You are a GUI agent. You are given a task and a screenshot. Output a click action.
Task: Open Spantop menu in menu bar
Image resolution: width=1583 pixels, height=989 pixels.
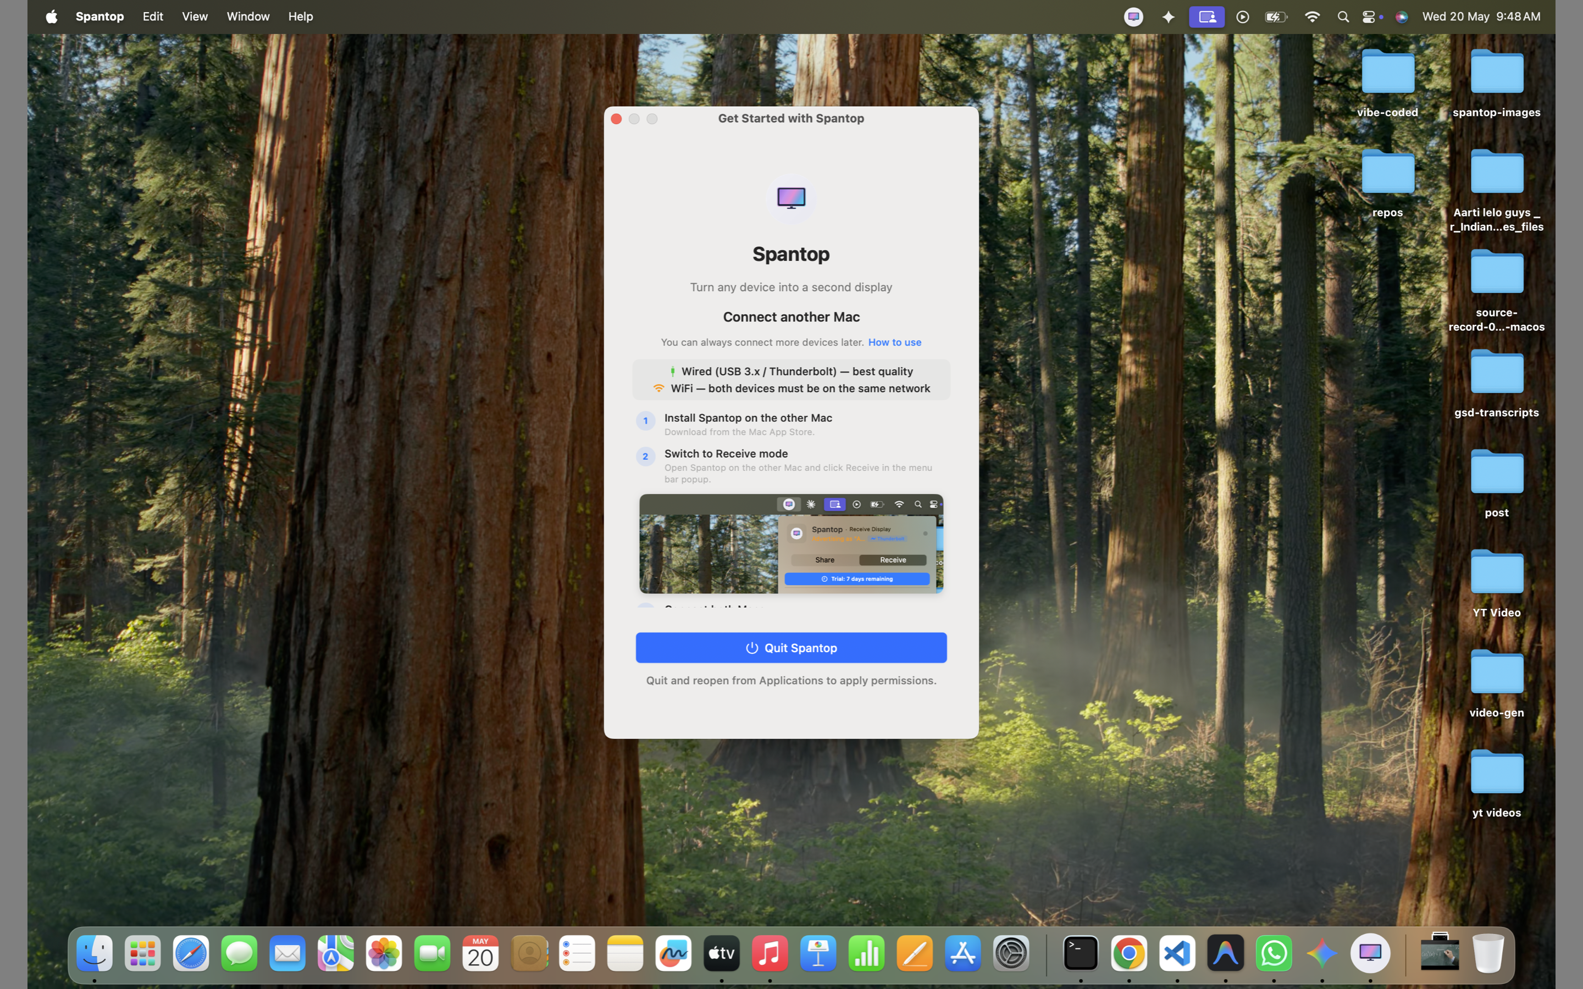pos(99,16)
